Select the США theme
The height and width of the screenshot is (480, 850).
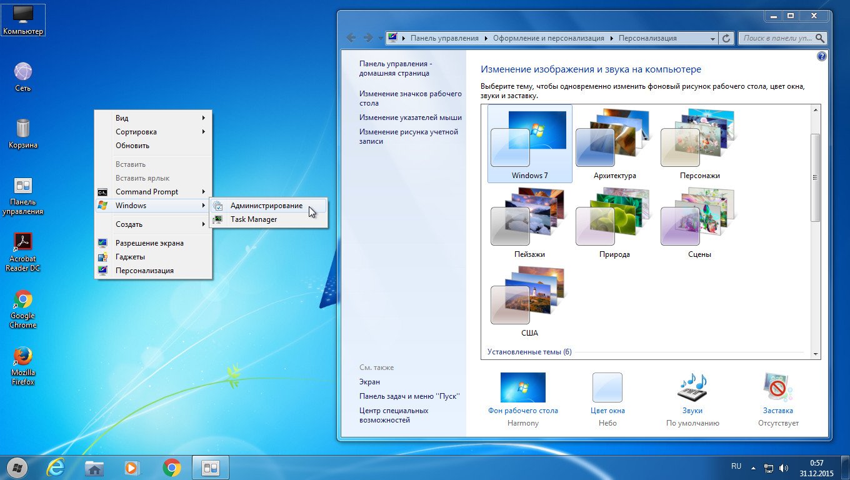(x=530, y=302)
